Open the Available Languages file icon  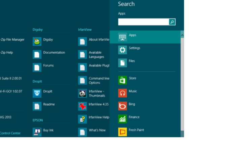[x=83, y=54]
